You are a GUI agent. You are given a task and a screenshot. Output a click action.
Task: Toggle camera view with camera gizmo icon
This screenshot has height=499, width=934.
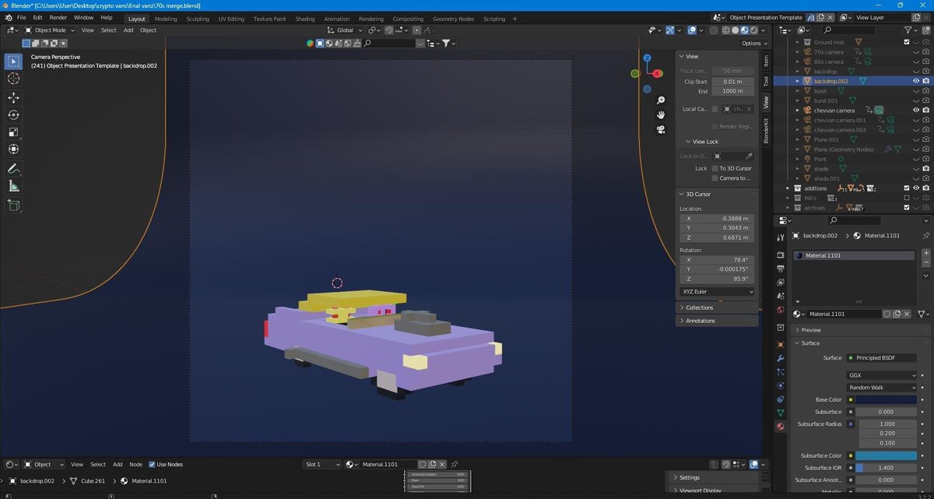pos(661,130)
